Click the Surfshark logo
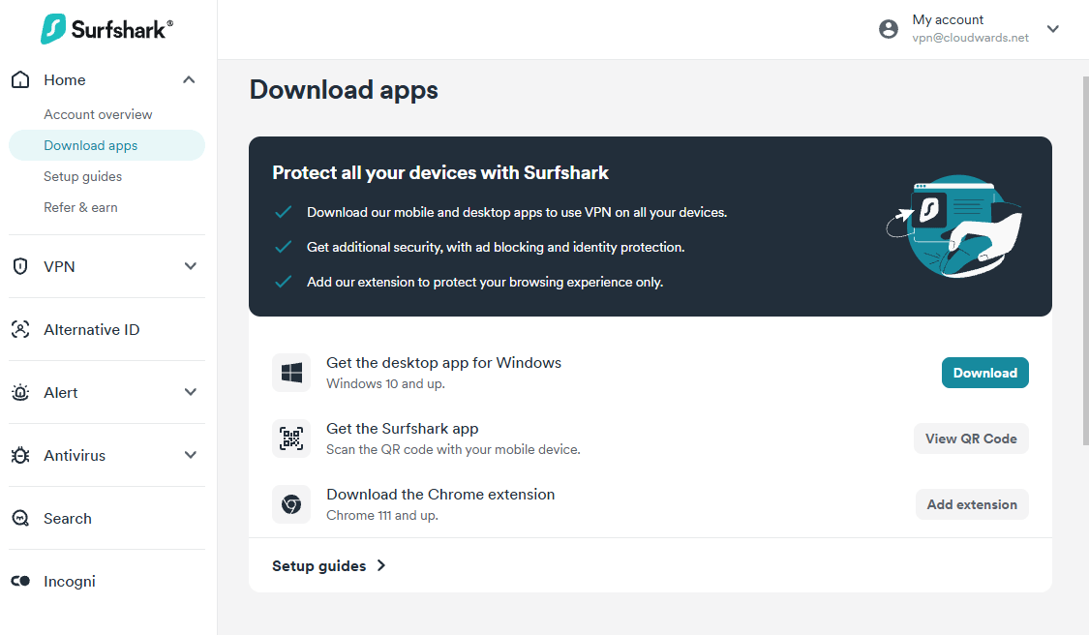The height and width of the screenshot is (635, 1089). tap(106, 28)
